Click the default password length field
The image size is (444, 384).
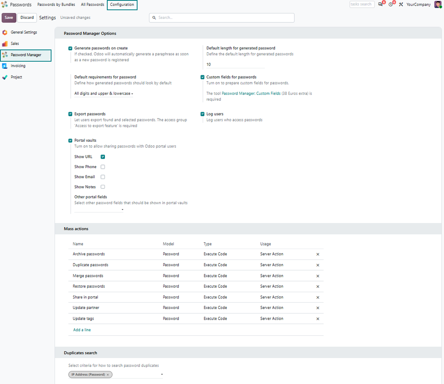236,64
